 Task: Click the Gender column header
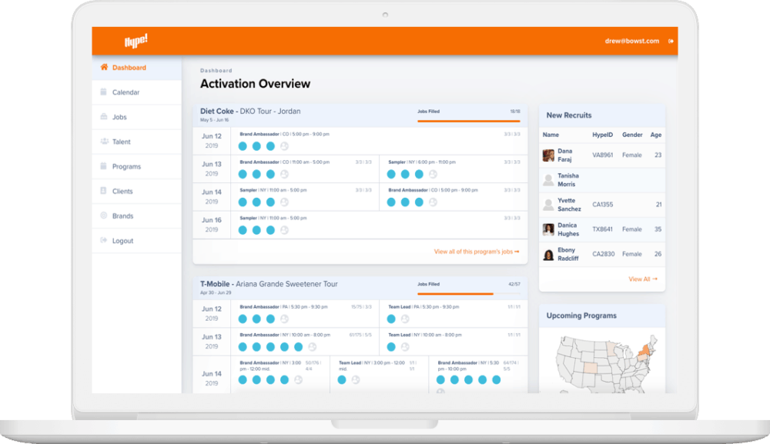coord(632,135)
